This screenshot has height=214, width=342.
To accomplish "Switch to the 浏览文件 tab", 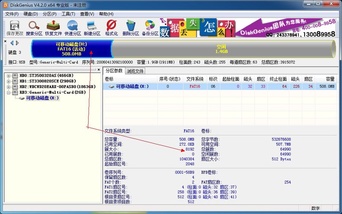I will point(135,71).
